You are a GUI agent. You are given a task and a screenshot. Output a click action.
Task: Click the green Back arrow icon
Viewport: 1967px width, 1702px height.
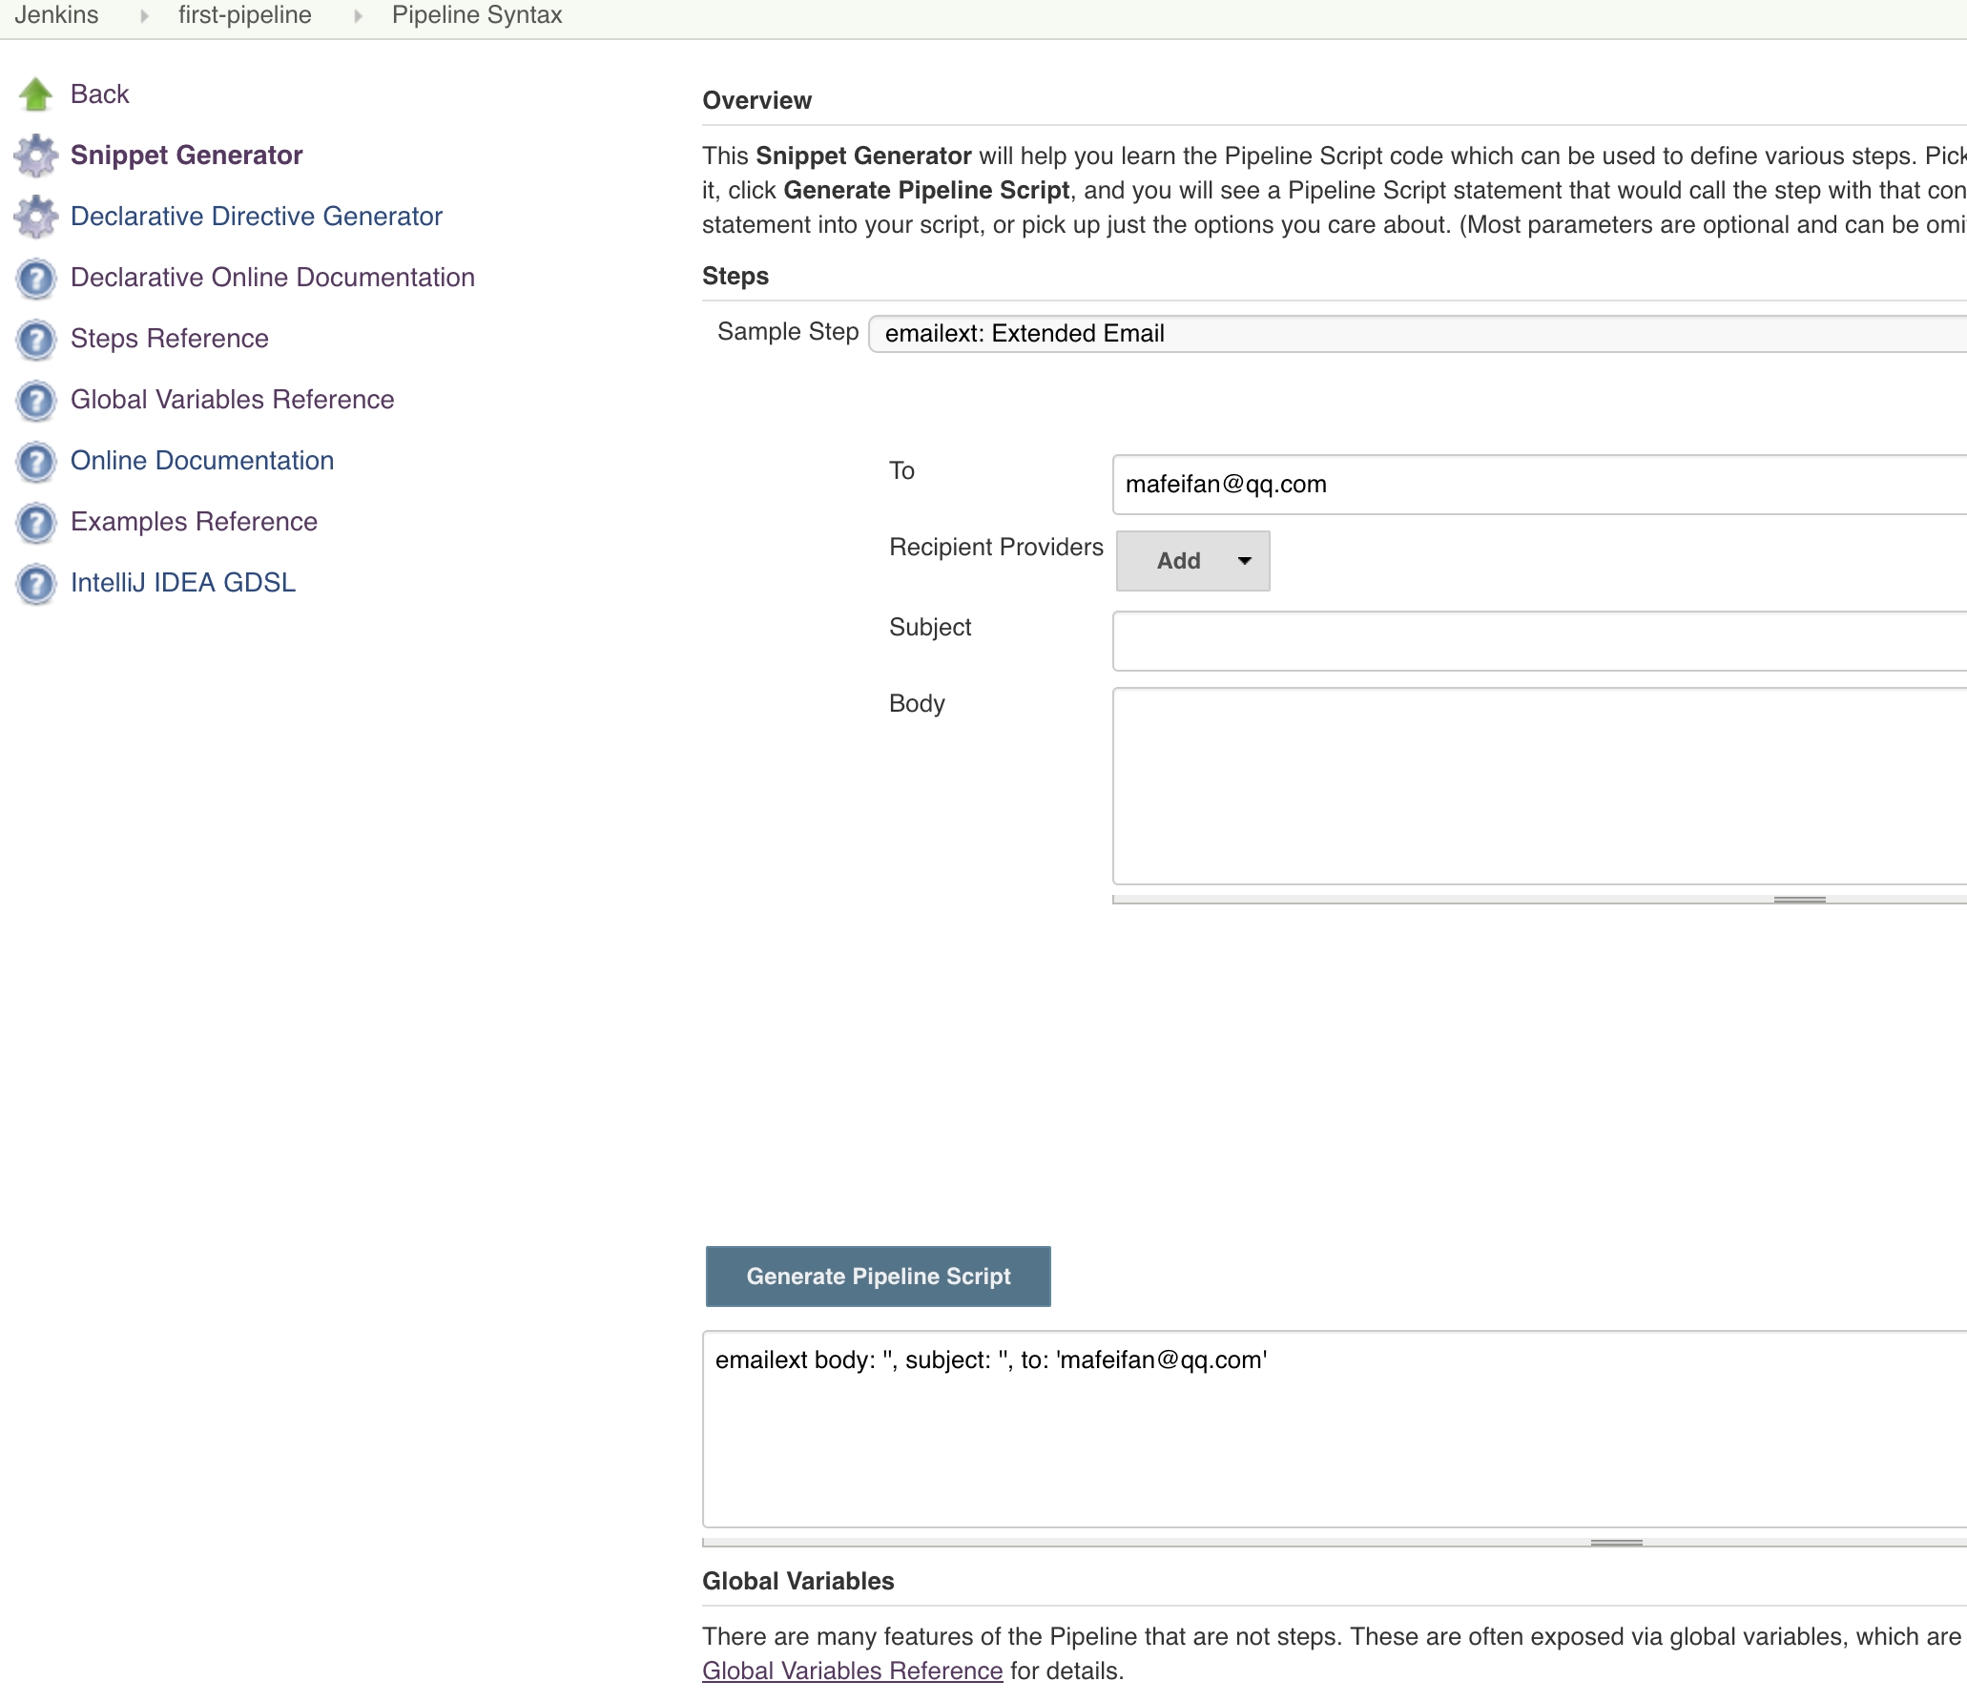(36, 93)
